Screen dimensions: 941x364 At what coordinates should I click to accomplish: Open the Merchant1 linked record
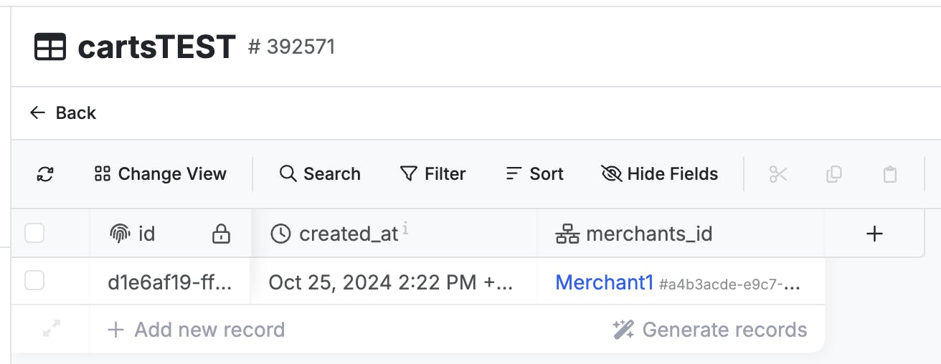pos(604,282)
